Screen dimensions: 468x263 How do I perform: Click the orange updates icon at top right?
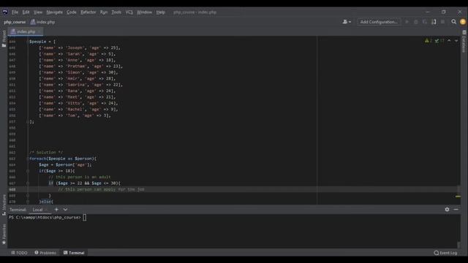pyautogui.click(x=463, y=22)
